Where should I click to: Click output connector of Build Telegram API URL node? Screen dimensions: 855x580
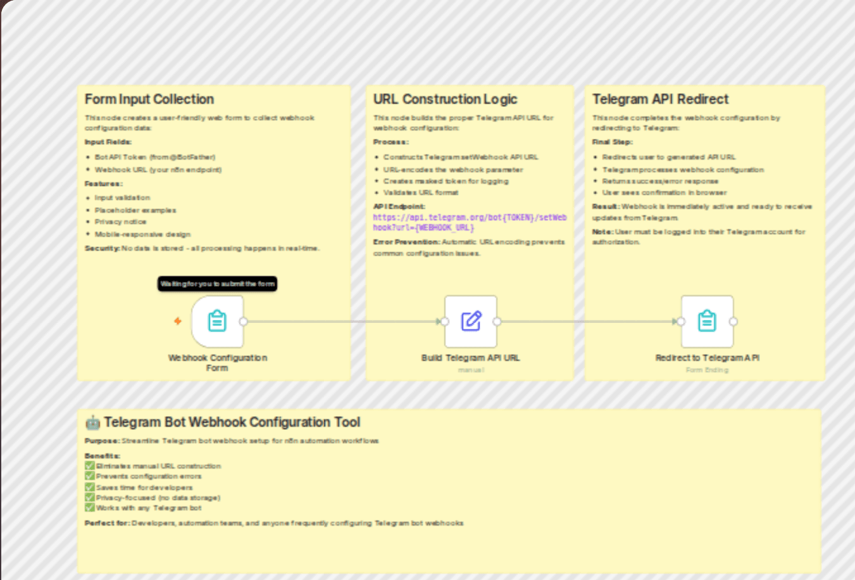pyautogui.click(x=497, y=322)
